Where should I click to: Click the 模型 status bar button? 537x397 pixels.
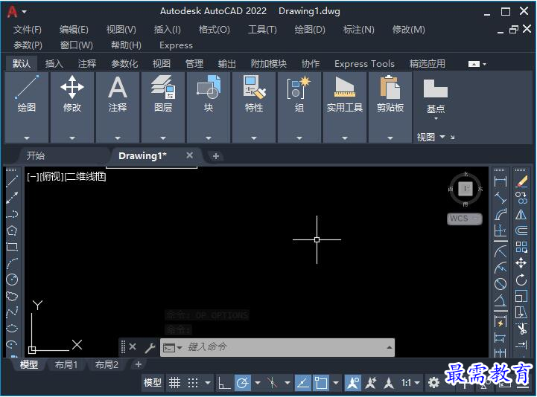[153, 383]
